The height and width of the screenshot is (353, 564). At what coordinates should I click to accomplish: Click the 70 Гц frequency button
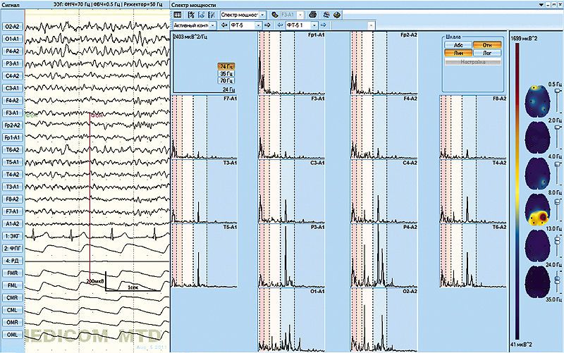pos(227,80)
